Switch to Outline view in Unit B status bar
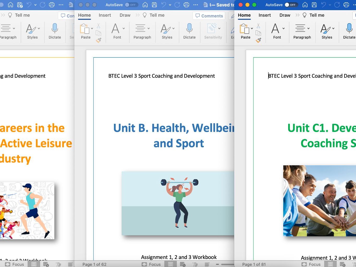Screen dimensions: 356x267 coord(195,264)
